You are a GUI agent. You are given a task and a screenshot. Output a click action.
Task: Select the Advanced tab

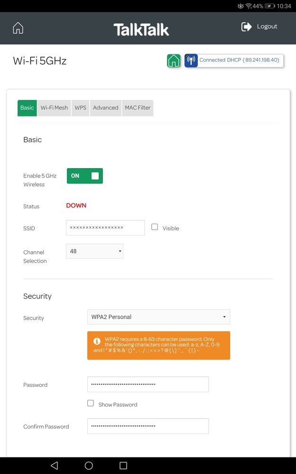[105, 108]
